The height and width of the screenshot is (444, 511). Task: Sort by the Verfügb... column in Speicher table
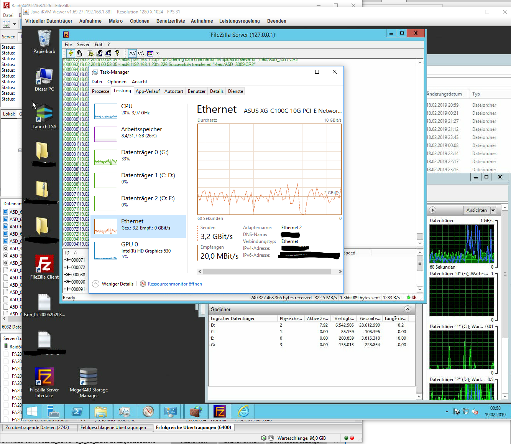coord(344,319)
